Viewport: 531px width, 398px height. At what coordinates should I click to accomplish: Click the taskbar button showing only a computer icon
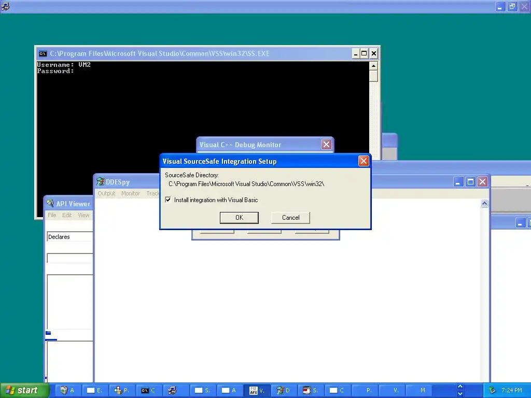click(176, 390)
